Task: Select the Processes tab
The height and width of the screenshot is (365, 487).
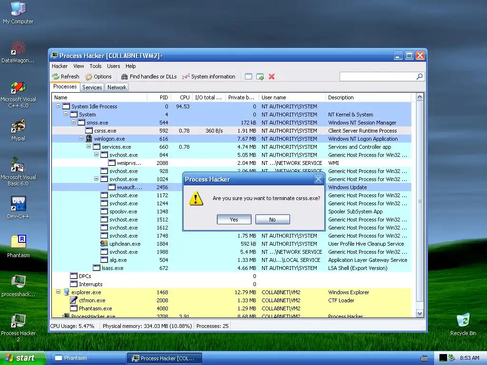Action: 65,86
